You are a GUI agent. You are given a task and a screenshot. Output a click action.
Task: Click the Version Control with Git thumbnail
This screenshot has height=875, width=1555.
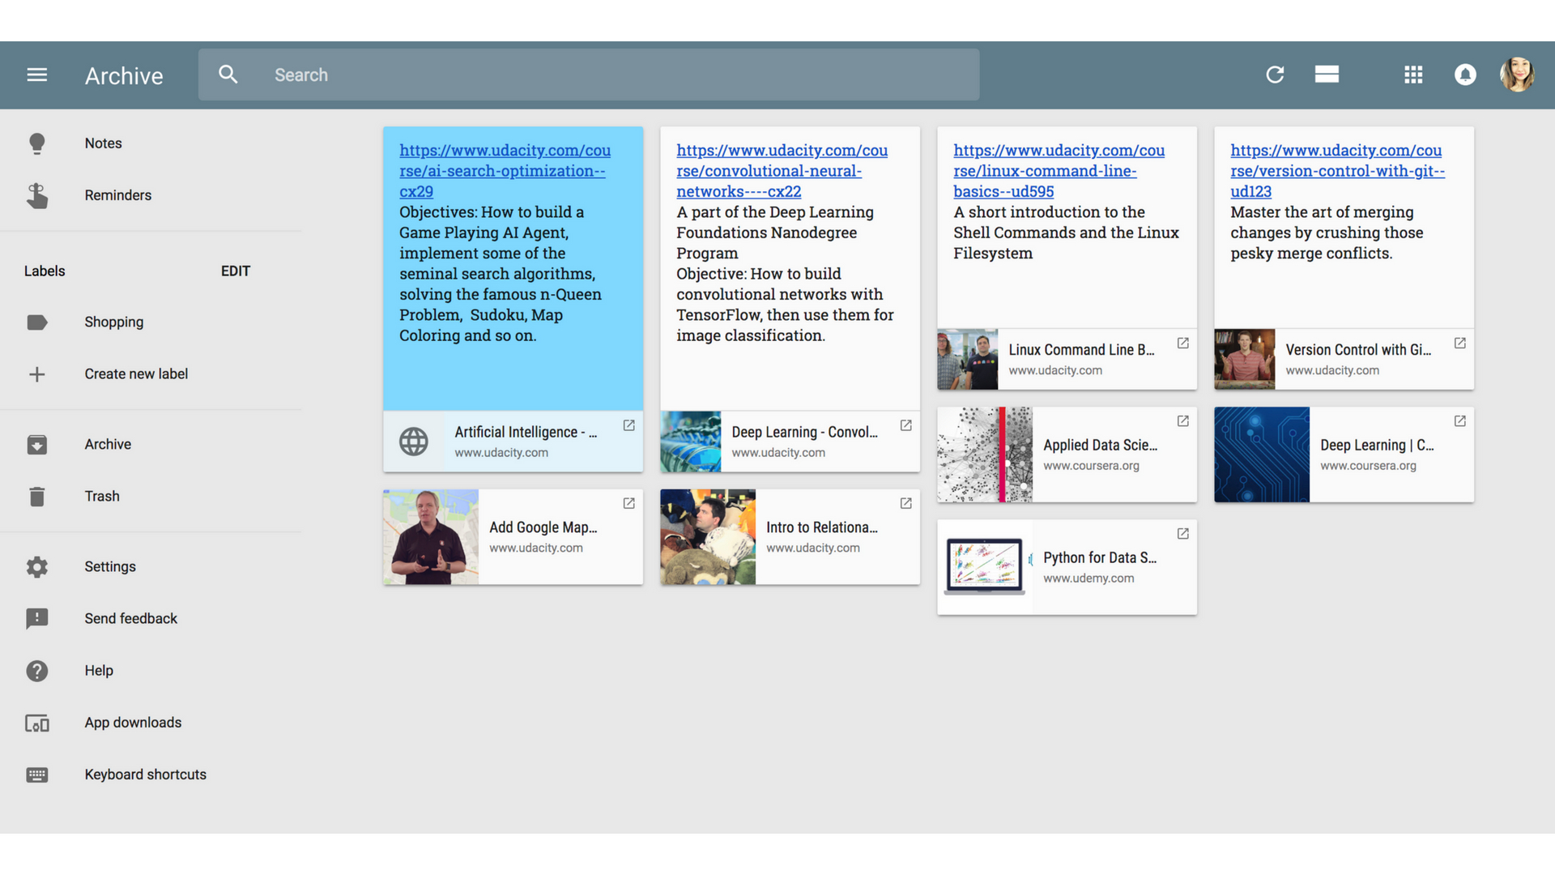[x=1245, y=360]
